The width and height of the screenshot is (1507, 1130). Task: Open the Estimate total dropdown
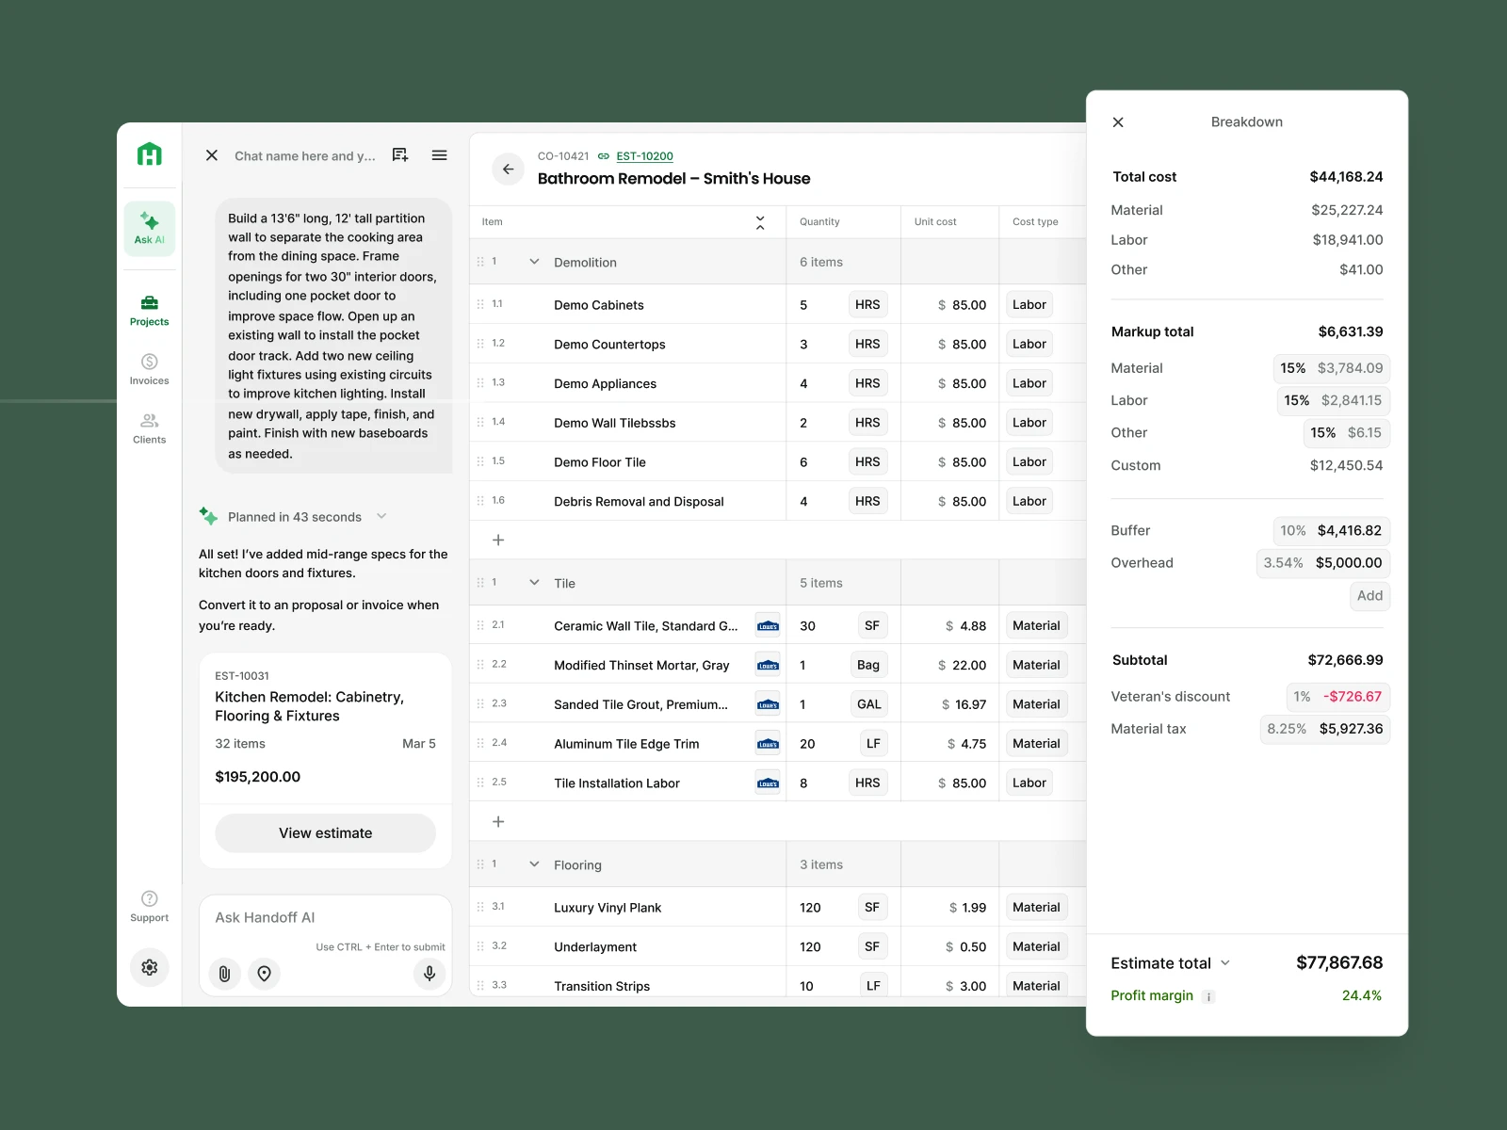1225,962
